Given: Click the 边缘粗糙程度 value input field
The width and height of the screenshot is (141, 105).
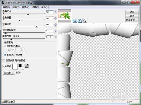Looking at the screenshot, I should [50, 31].
